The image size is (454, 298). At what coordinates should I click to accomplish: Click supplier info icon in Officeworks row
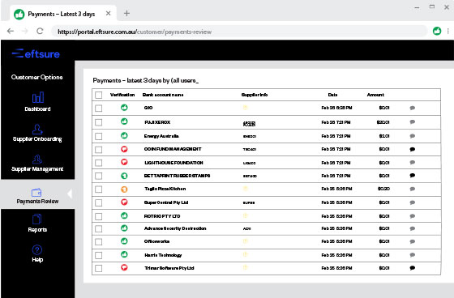pyautogui.click(x=245, y=241)
